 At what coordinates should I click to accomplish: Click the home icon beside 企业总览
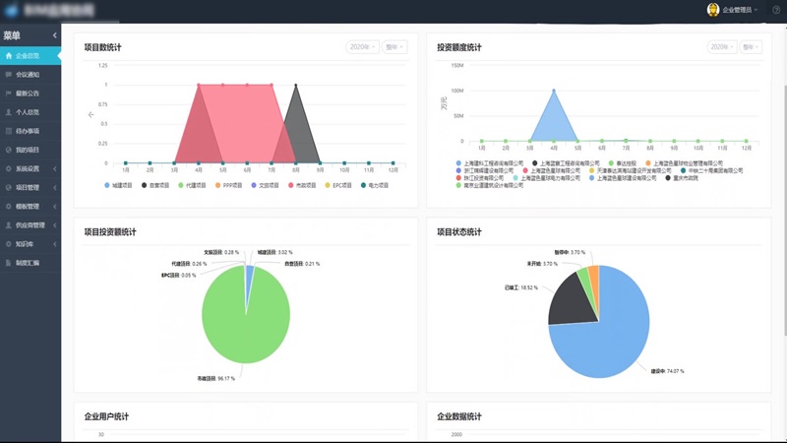8,56
